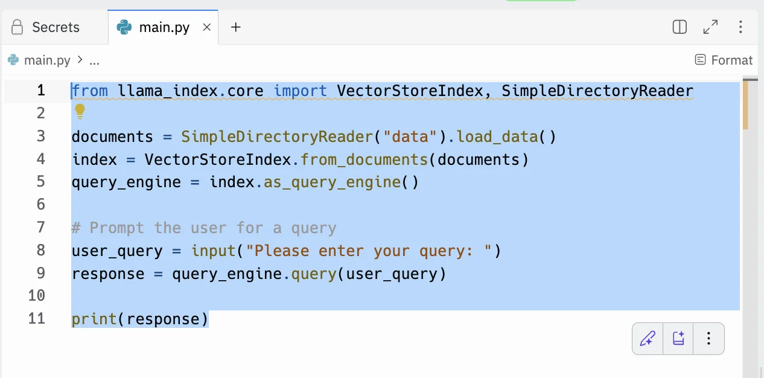Open a new tab with plus button

(x=236, y=27)
